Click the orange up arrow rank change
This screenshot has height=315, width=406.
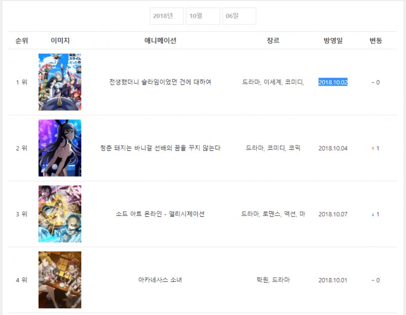373,148
